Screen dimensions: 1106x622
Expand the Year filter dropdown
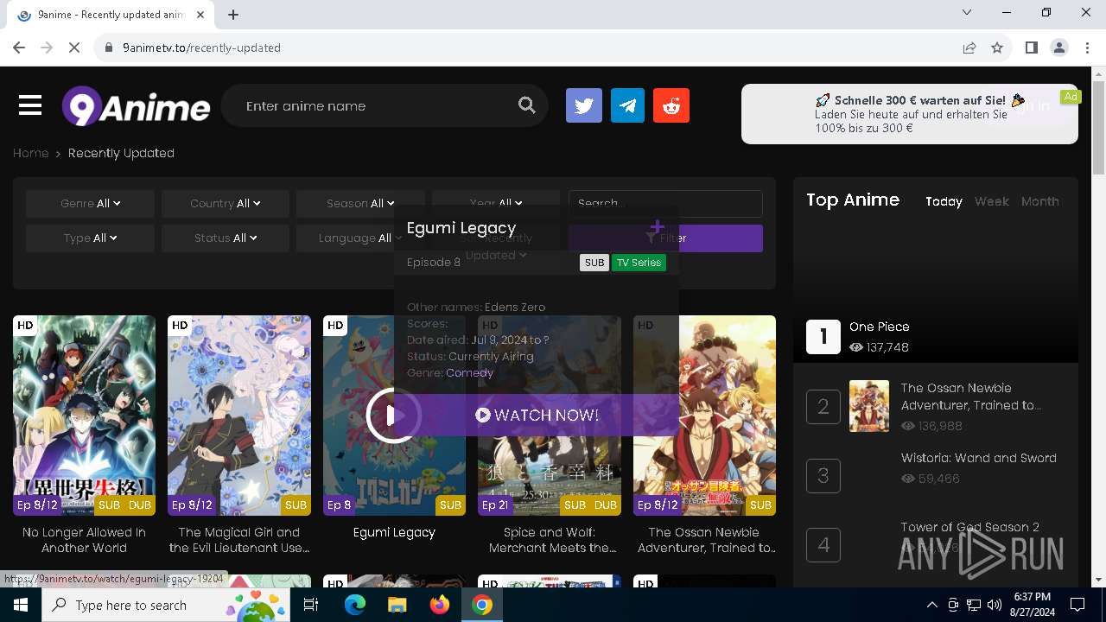pos(496,203)
